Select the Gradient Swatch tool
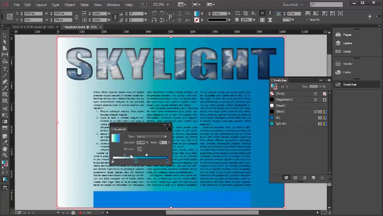Image resolution: width=383 pixels, height=216 pixels. click(x=5, y=121)
